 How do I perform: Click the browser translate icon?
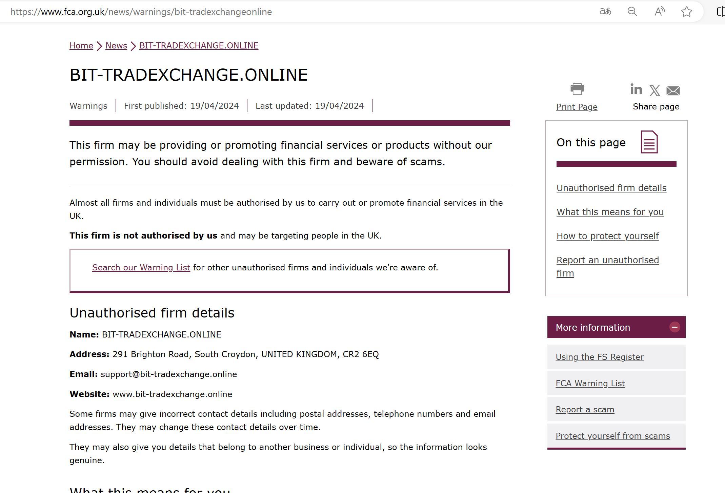tap(605, 12)
